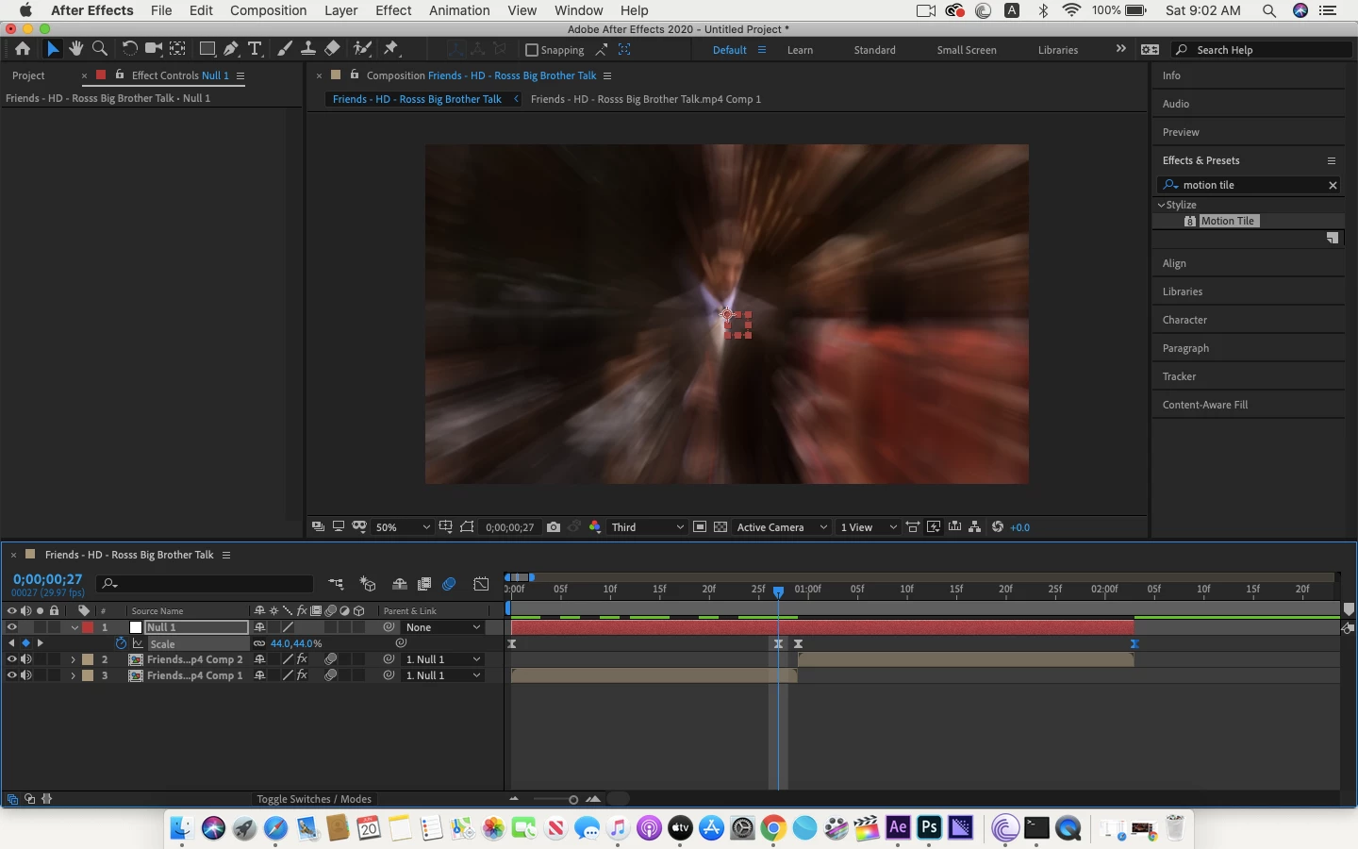Collapse the Stylize effects category
The height and width of the screenshot is (849, 1358).
tap(1162, 205)
